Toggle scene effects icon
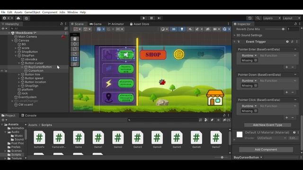Viewport: 303px width, 170px height. (197, 29)
